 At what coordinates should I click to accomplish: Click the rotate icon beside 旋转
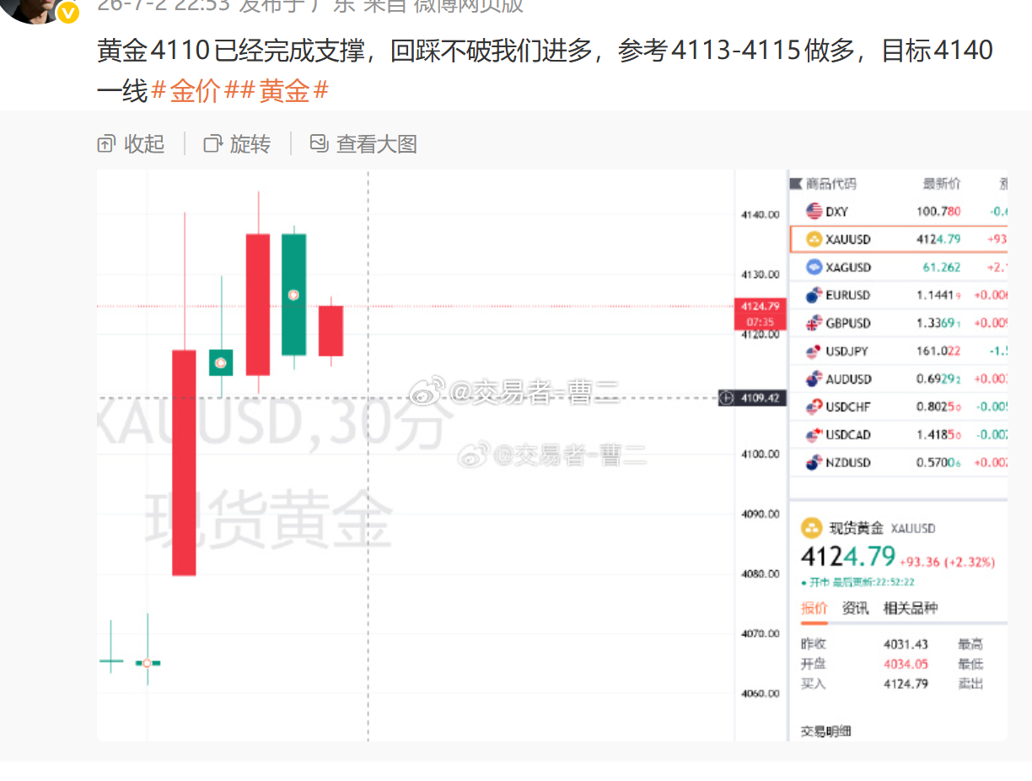[x=212, y=144]
